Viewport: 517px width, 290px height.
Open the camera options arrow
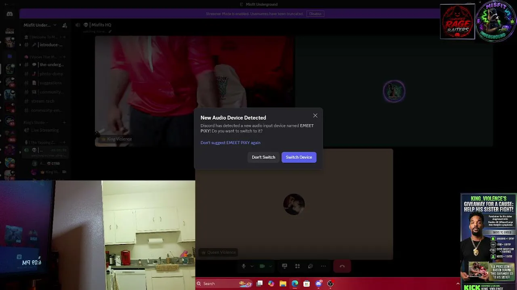(270, 266)
